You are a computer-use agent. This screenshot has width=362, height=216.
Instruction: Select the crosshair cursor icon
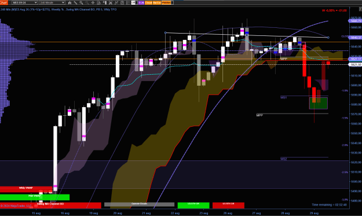click(93, 3)
